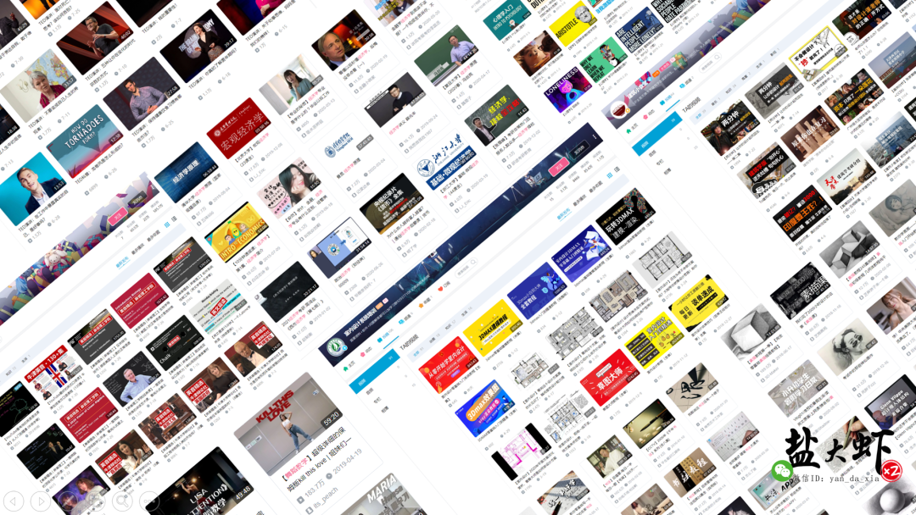Open the 央视纪录片 货币 全集 thumbnail
This screenshot has width=916, height=515.
(391, 203)
